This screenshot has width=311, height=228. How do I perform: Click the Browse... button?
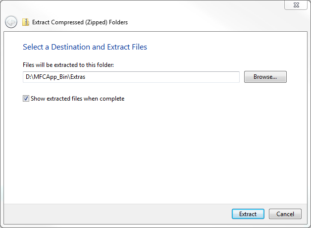[x=265, y=77]
